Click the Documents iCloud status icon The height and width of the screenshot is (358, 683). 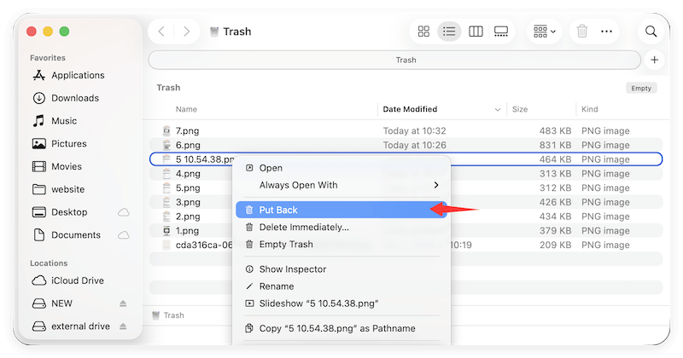point(124,235)
